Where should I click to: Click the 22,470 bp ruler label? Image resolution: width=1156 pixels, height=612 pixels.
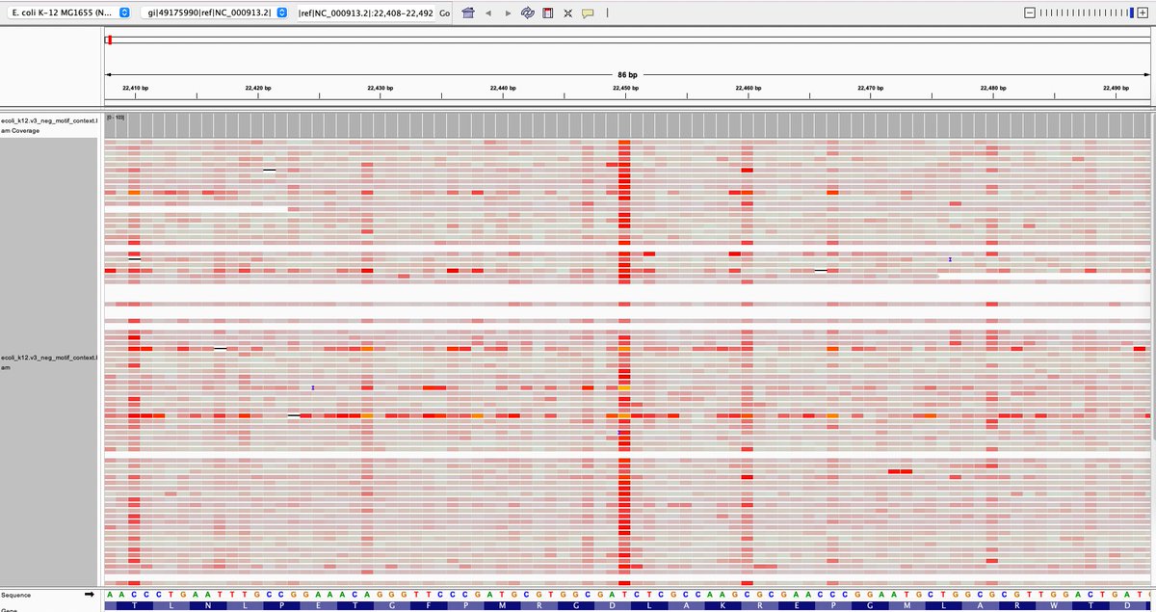[x=871, y=88]
